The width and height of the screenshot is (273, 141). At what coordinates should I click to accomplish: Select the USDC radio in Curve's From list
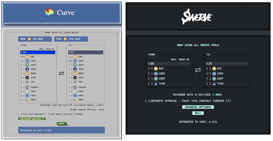click(22, 61)
